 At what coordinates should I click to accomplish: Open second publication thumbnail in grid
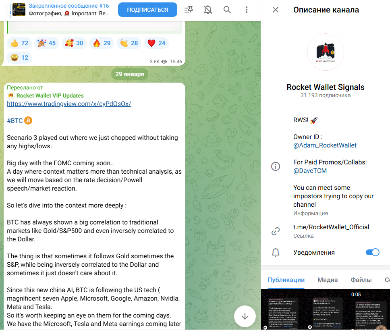click(x=325, y=309)
